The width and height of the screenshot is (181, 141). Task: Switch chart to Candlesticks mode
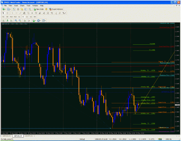point(8,21)
